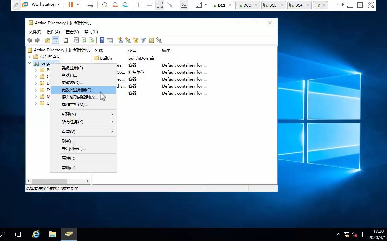Screen dimensions: 387x241
Task: Click the create new user icon
Action: [120, 40]
